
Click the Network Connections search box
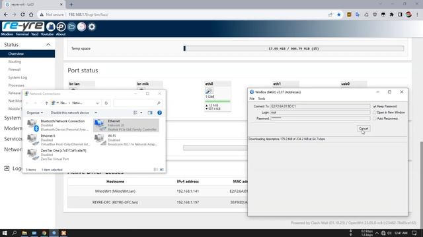137,103
